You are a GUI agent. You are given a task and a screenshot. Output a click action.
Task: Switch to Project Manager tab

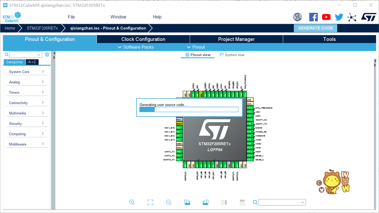click(236, 39)
